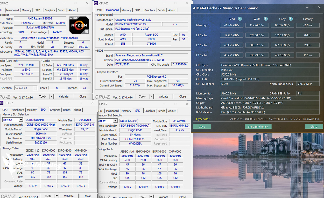Open the Mainboard tab in the Slot #2 window
This screenshot has width=324, height=198.
(18, 110)
